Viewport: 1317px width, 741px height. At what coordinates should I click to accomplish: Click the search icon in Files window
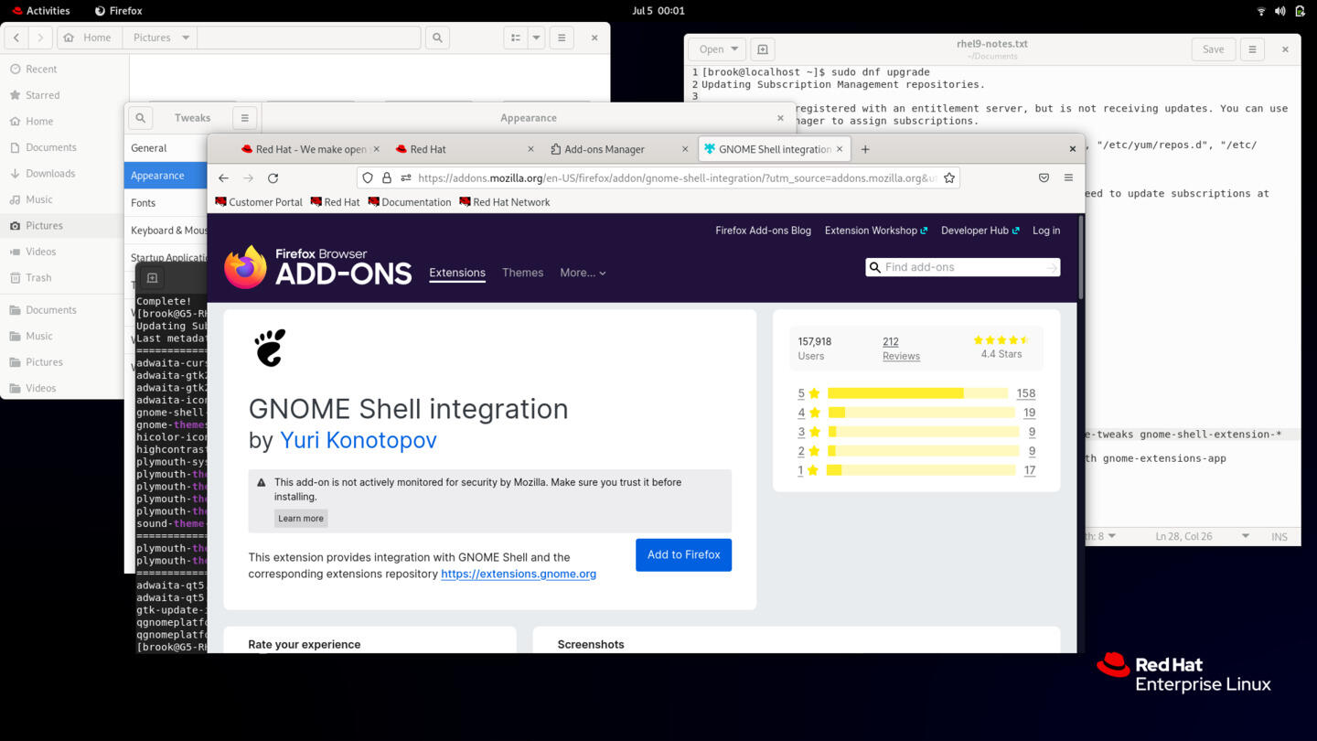click(x=437, y=38)
